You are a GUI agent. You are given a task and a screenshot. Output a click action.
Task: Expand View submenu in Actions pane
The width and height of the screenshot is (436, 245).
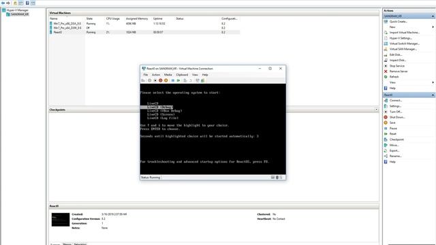click(x=433, y=82)
